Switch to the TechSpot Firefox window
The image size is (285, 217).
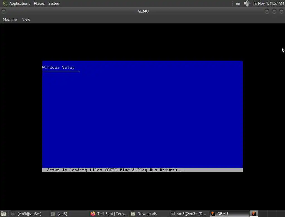pos(109,214)
